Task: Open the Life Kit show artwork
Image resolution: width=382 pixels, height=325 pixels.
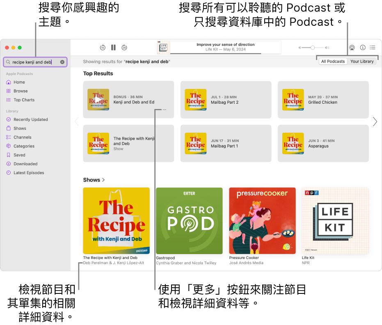Action: pyautogui.click(x=335, y=220)
